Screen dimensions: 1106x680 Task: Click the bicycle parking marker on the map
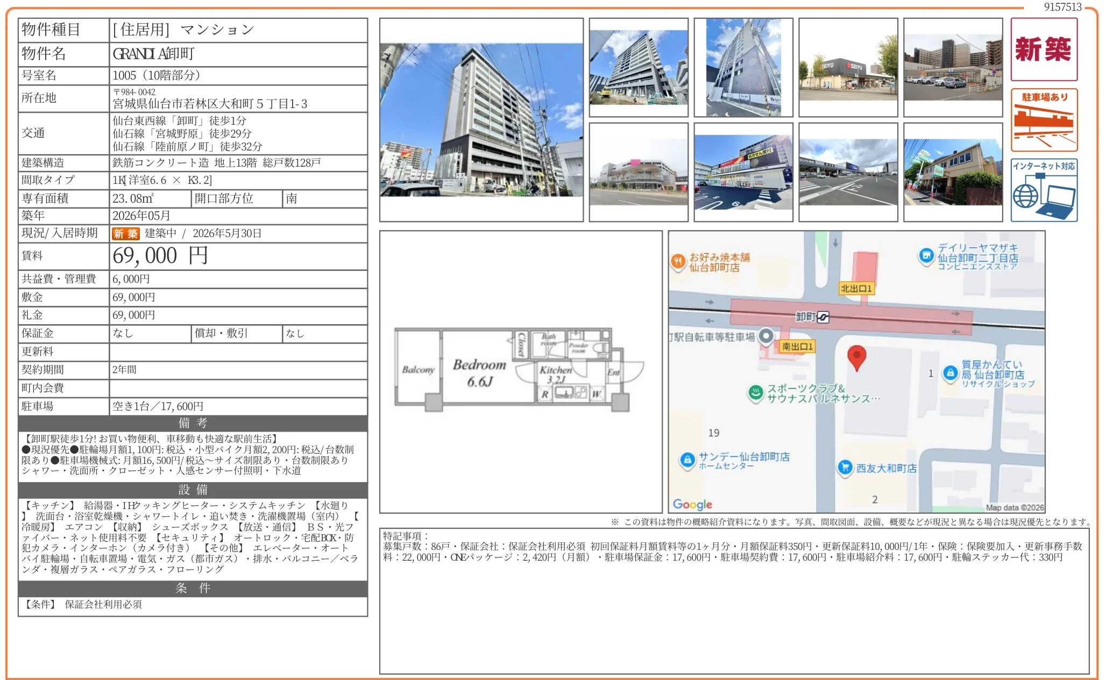[x=766, y=337]
